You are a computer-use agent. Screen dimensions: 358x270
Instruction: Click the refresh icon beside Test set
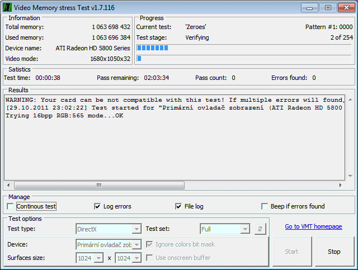pos(260,229)
